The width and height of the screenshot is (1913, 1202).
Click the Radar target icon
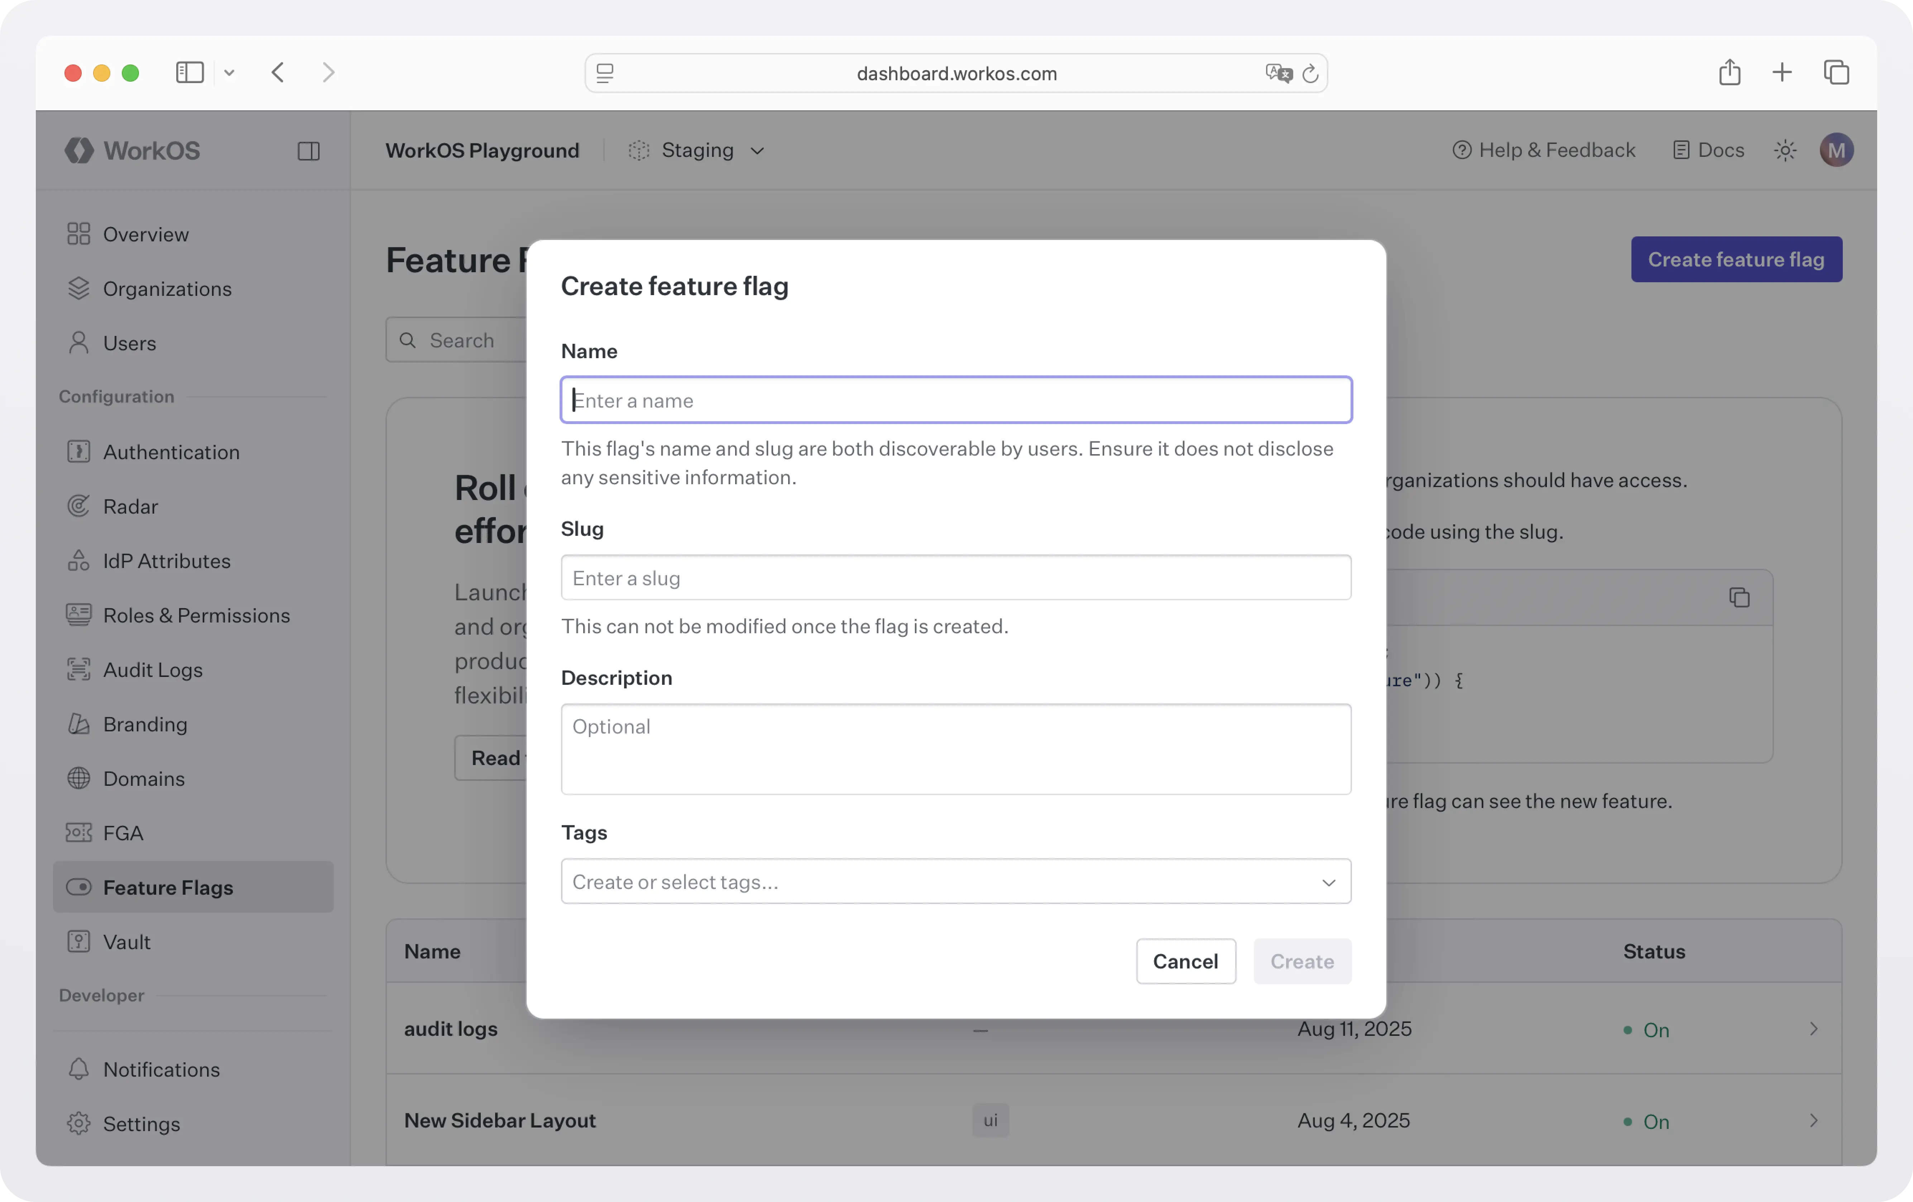[79, 505]
